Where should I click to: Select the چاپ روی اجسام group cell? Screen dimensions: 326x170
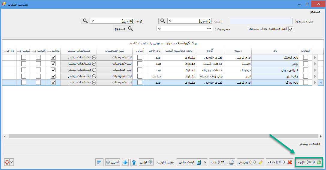coord(210,76)
